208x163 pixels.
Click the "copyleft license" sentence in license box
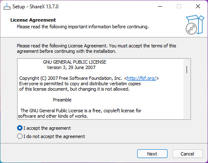click(81, 111)
